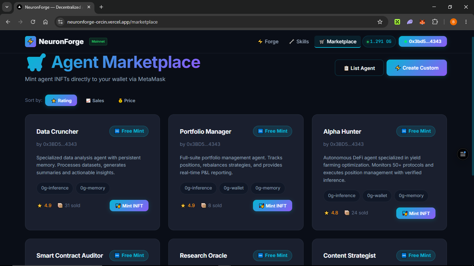Open the purple ghost Phantom extension
The width and height of the screenshot is (474, 266).
410,22
